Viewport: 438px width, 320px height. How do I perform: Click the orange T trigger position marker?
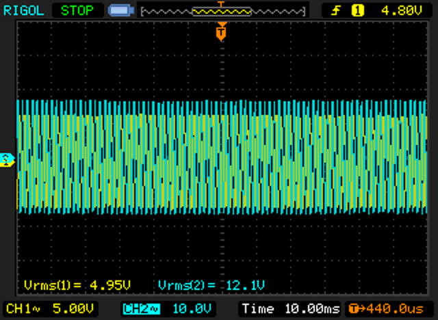(221, 31)
